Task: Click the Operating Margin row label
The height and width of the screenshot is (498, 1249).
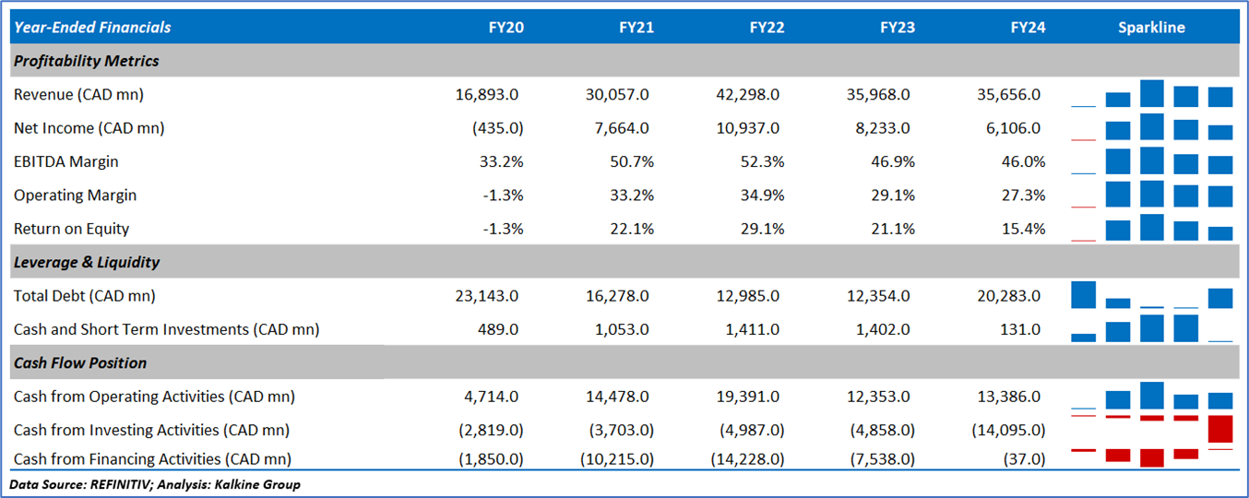Action: click(75, 196)
